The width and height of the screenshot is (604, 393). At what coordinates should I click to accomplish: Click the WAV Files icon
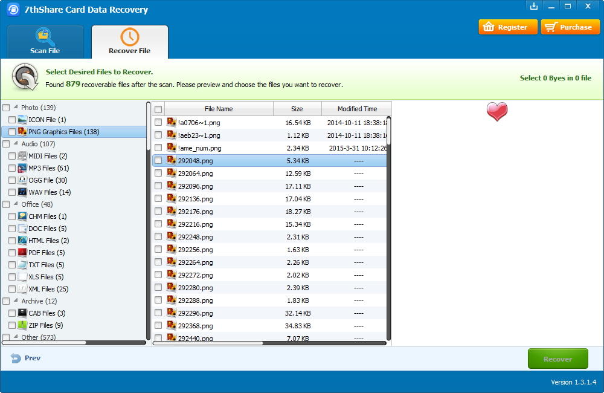[x=22, y=192]
